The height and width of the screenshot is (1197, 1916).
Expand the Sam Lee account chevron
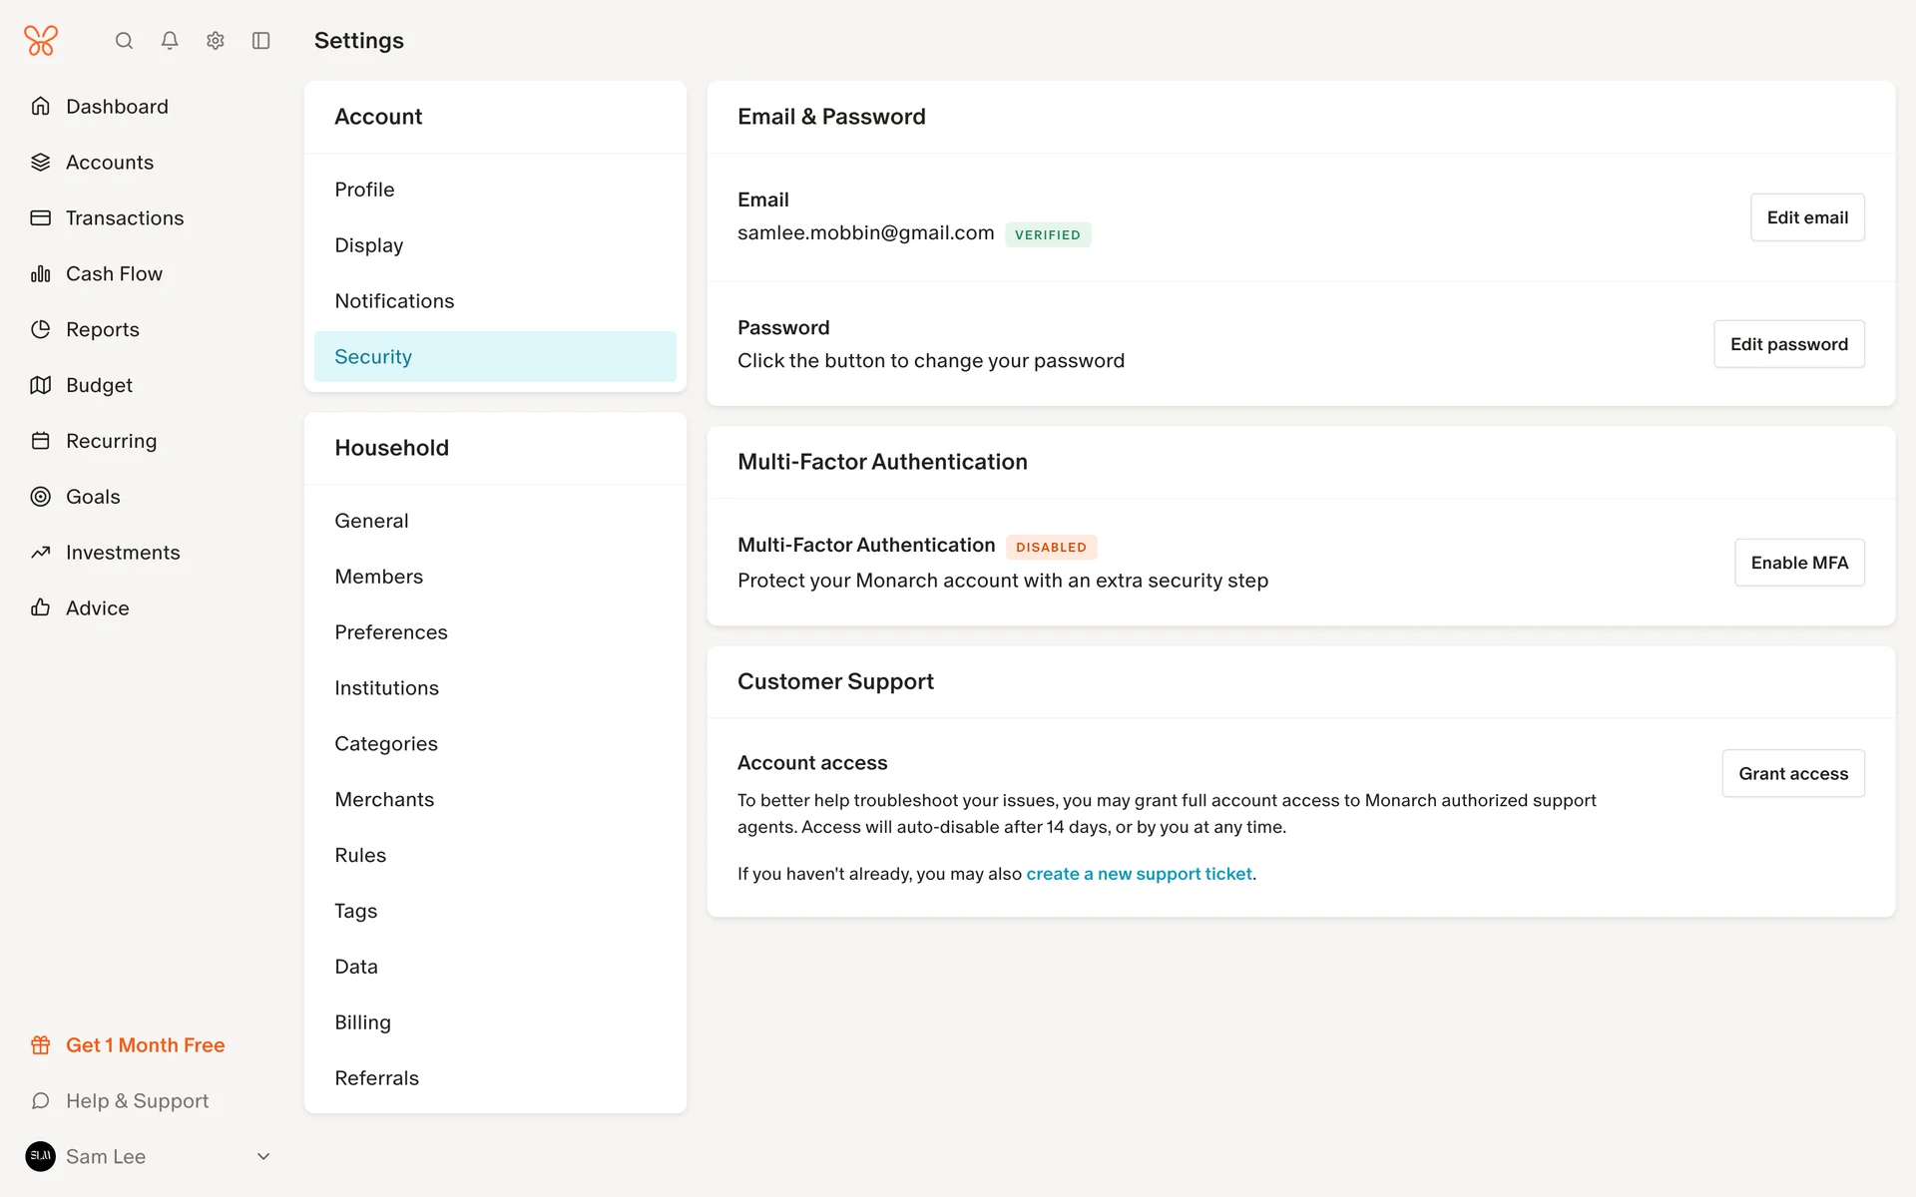(263, 1157)
